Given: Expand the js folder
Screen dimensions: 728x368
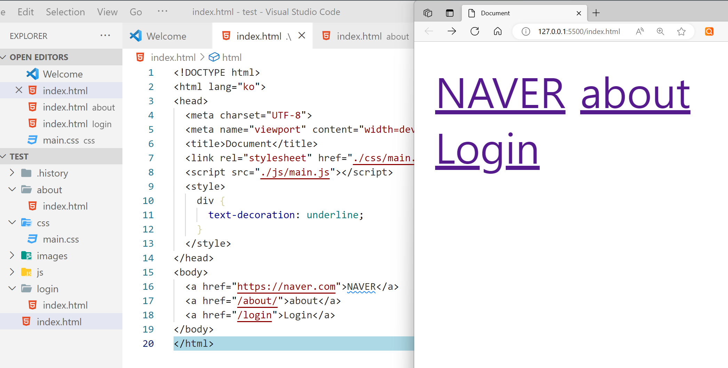Looking at the screenshot, I should pyautogui.click(x=12, y=272).
